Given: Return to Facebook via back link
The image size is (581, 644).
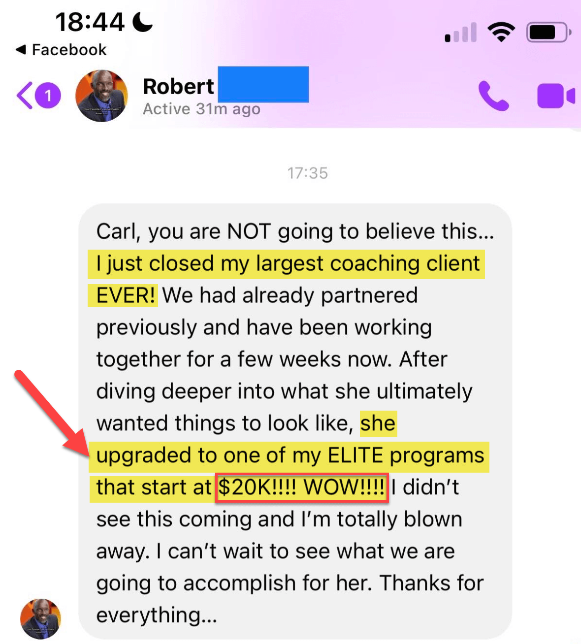Looking at the screenshot, I should tap(61, 50).
